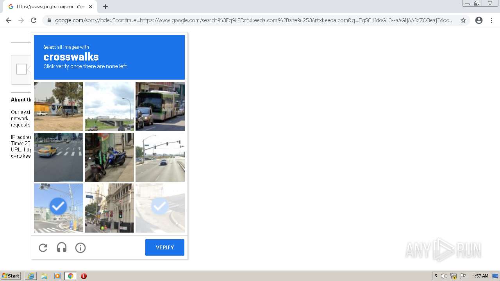Show hidden system tray icons

(436, 276)
